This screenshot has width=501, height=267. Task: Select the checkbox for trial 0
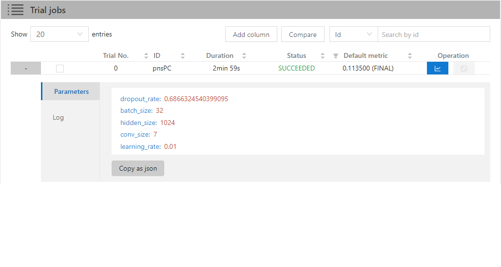tap(60, 69)
